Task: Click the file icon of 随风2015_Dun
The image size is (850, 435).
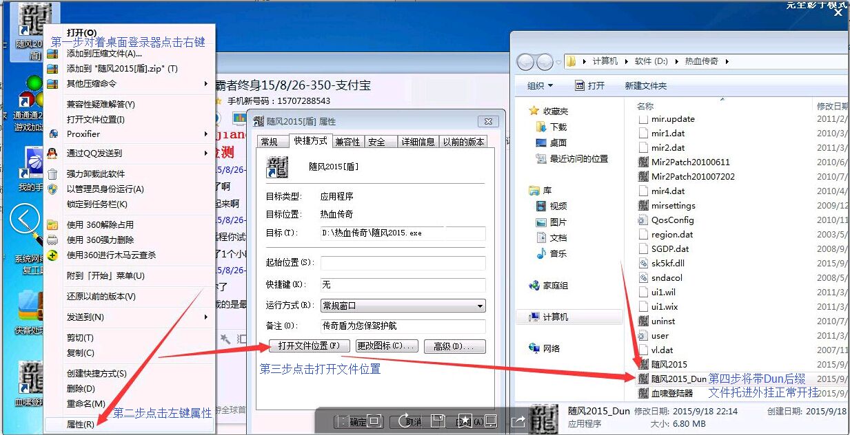Action: (x=644, y=379)
